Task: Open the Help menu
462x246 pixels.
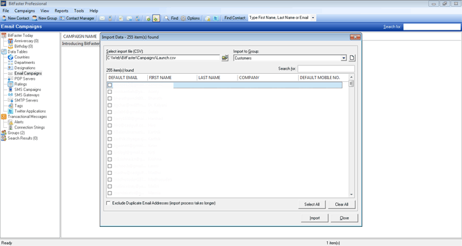Action: (x=94, y=11)
